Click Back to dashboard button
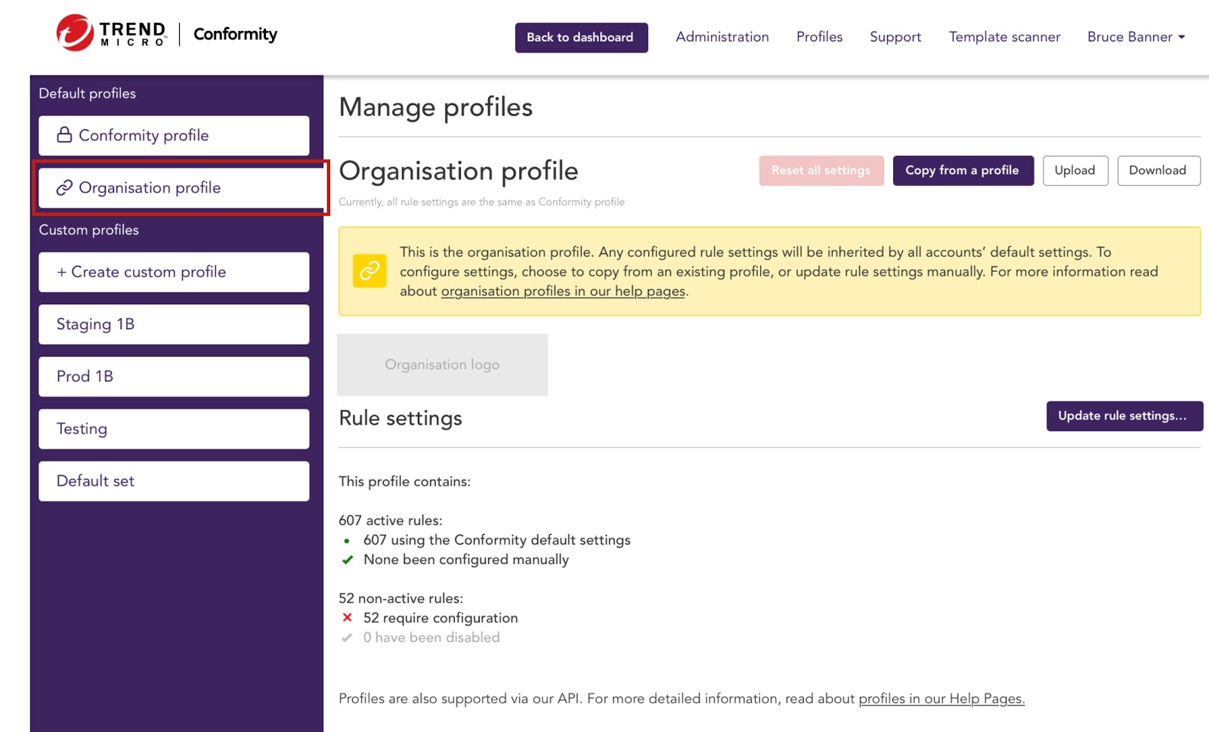 (581, 38)
